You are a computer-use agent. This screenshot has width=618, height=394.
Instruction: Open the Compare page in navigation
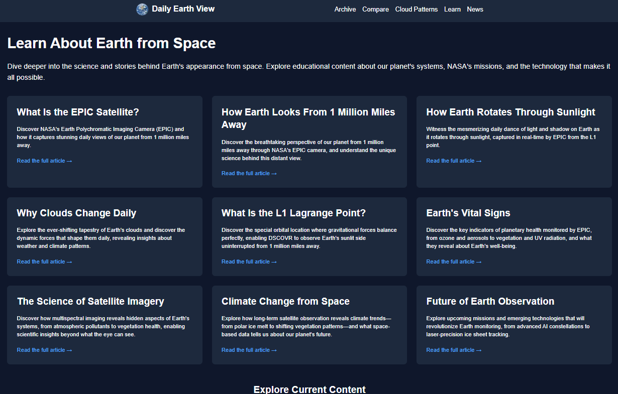[x=375, y=10]
